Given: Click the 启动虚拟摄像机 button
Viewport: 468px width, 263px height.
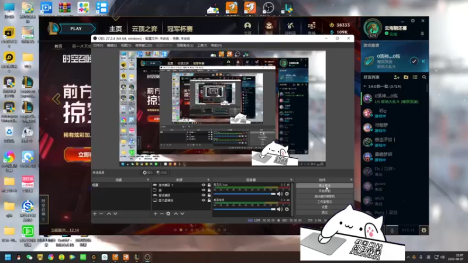Looking at the screenshot, I should click(325, 196).
